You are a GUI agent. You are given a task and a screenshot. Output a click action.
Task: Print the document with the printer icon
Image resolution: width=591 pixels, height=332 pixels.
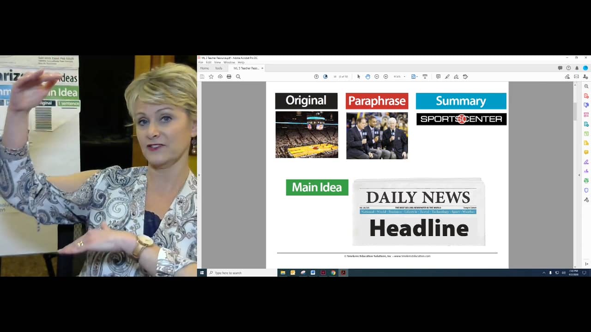229,77
